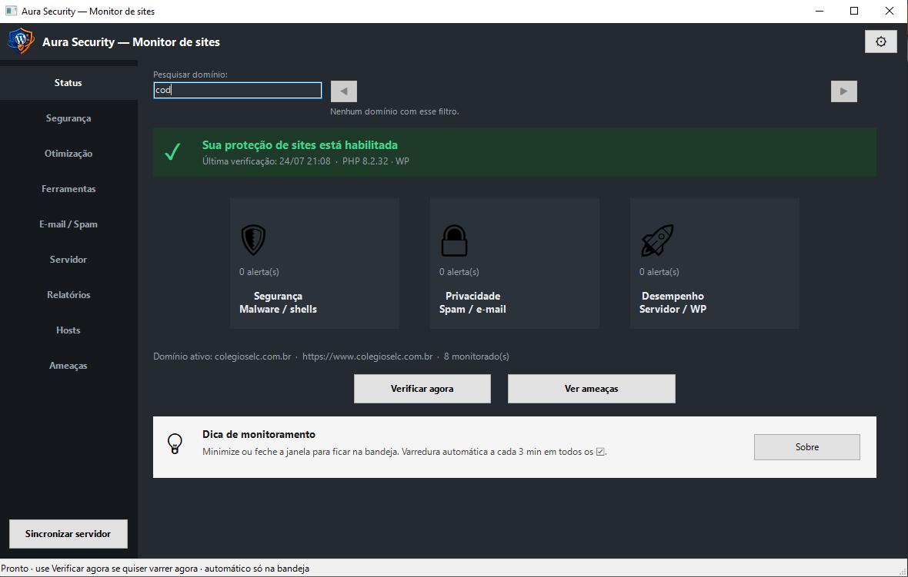
Task: Click the Aura Security shield logo
Action: coord(21,41)
